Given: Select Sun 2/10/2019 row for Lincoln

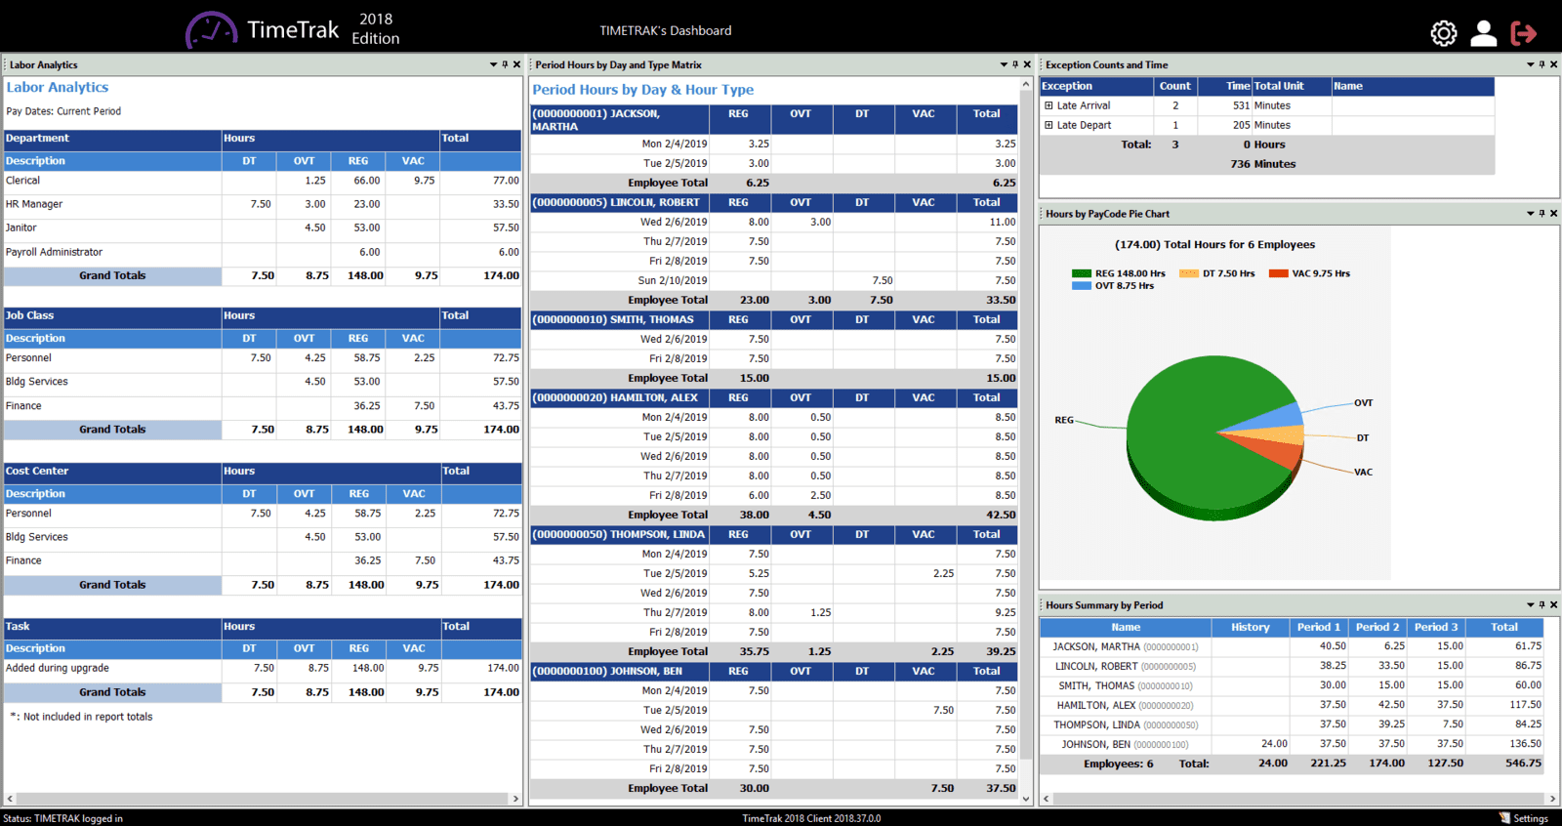Looking at the screenshot, I should pos(774,280).
